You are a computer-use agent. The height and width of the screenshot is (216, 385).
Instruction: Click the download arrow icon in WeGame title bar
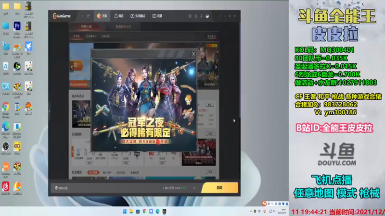click(x=201, y=16)
